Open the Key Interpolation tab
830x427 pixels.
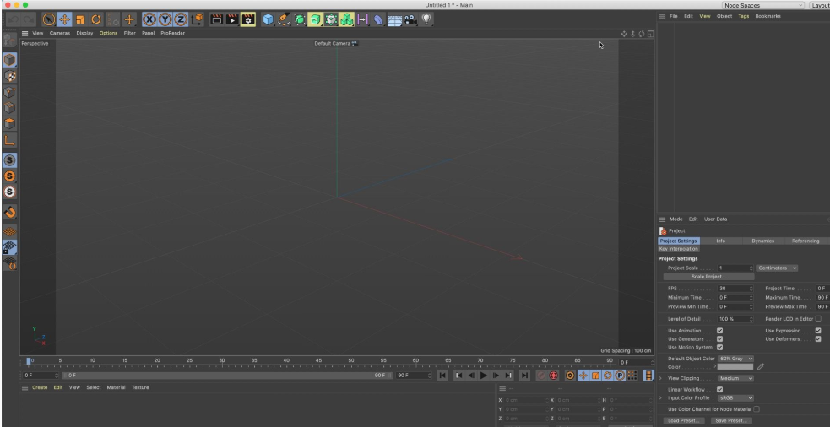pyautogui.click(x=679, y=249)
